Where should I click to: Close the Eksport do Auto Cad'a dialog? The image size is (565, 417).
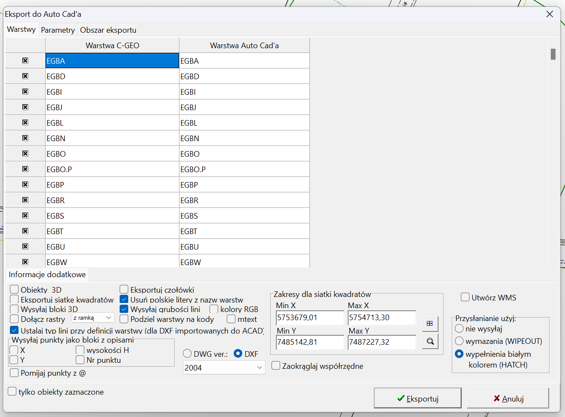[550, 14]
